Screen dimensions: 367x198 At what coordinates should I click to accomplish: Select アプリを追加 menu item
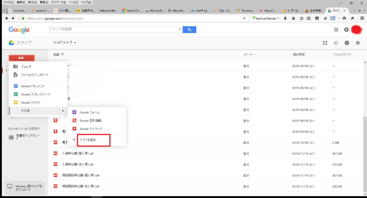97,140
